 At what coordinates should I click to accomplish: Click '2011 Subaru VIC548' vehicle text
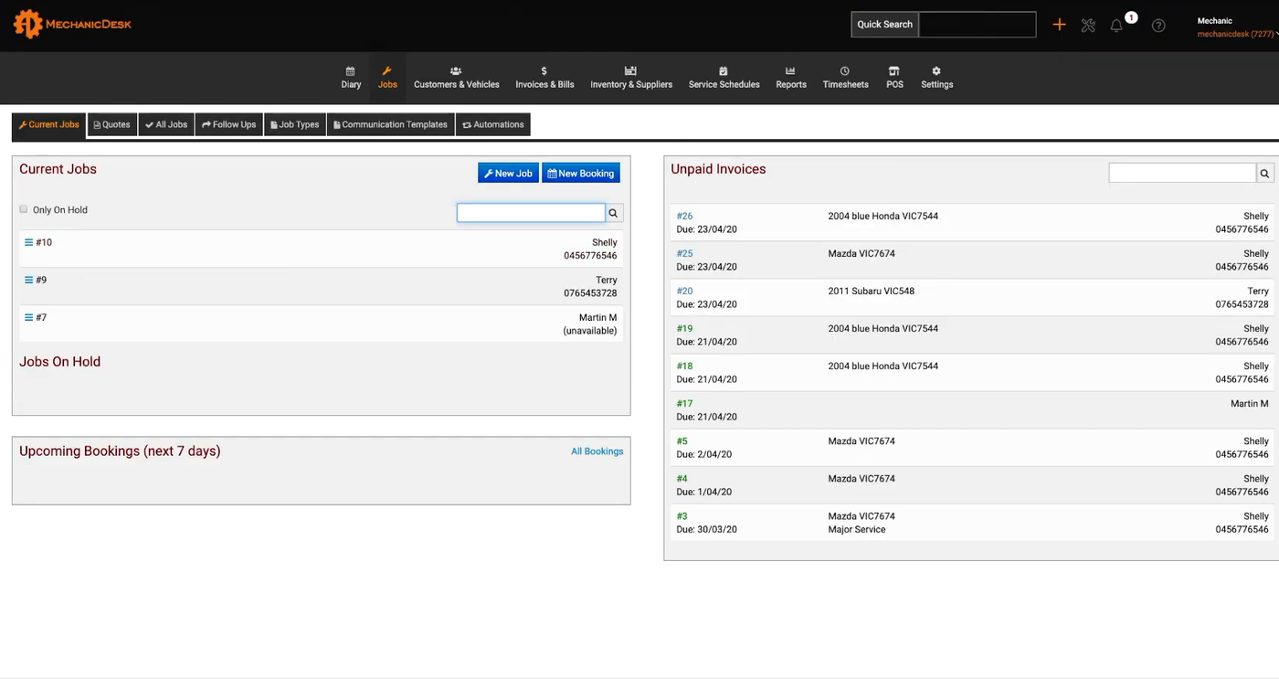(x=871, y=292)
